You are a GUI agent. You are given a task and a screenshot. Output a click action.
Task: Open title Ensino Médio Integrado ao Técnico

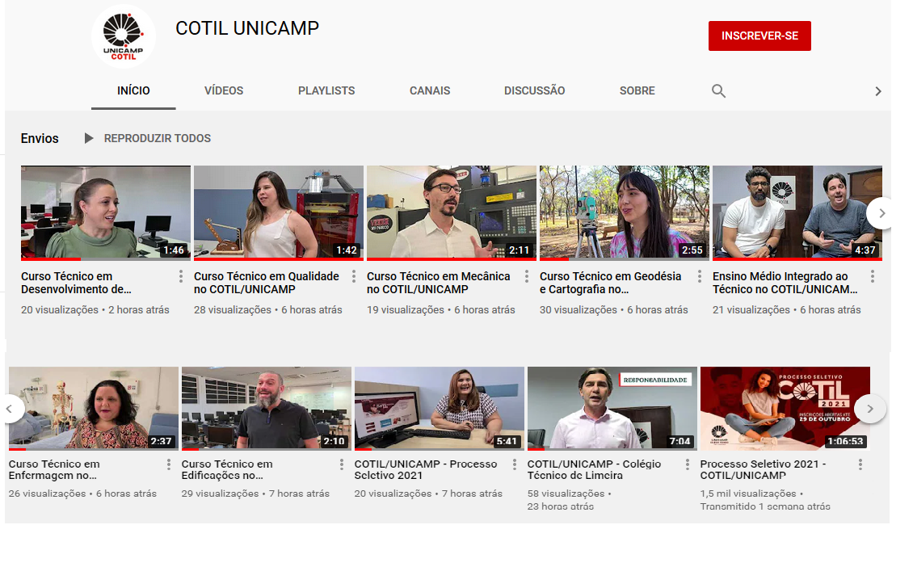(785, 283)
